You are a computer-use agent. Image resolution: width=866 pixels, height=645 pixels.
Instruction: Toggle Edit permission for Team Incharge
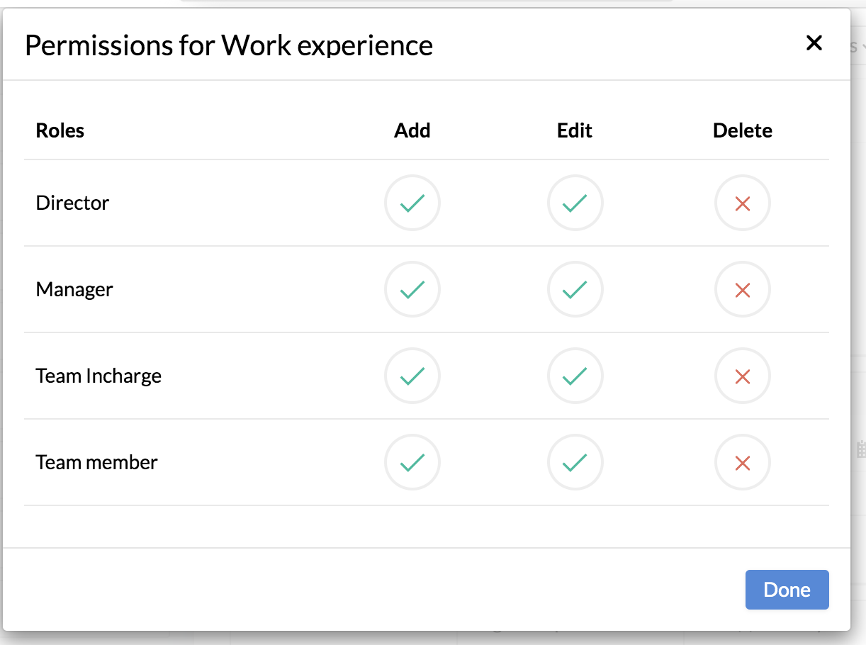point(575,376)
